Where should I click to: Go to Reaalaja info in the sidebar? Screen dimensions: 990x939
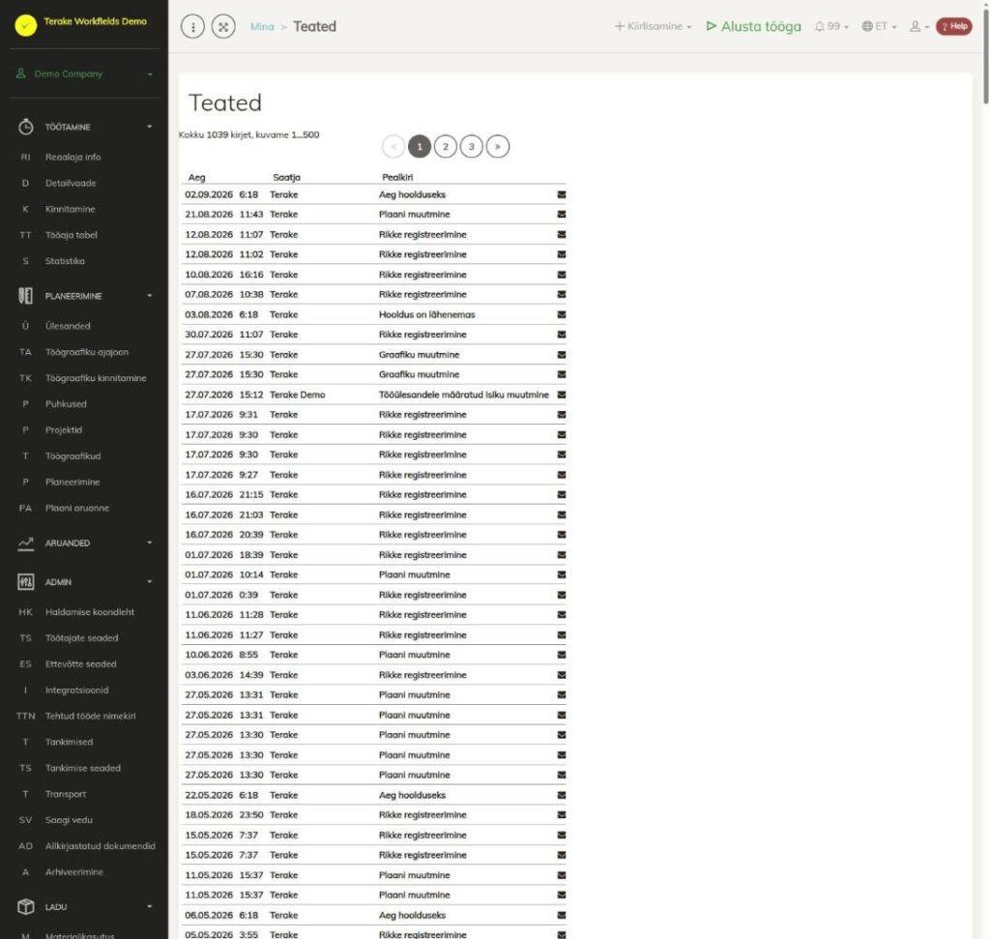click(x=73, y=158)
